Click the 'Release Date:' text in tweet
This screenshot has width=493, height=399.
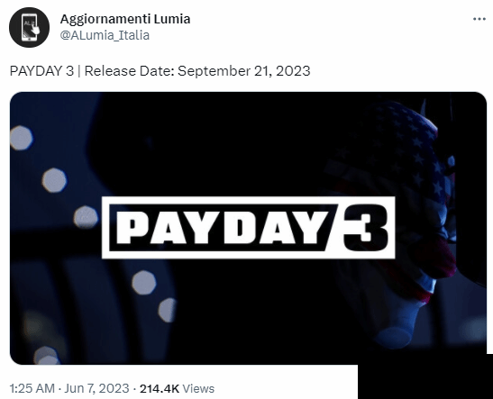[129, 70]
